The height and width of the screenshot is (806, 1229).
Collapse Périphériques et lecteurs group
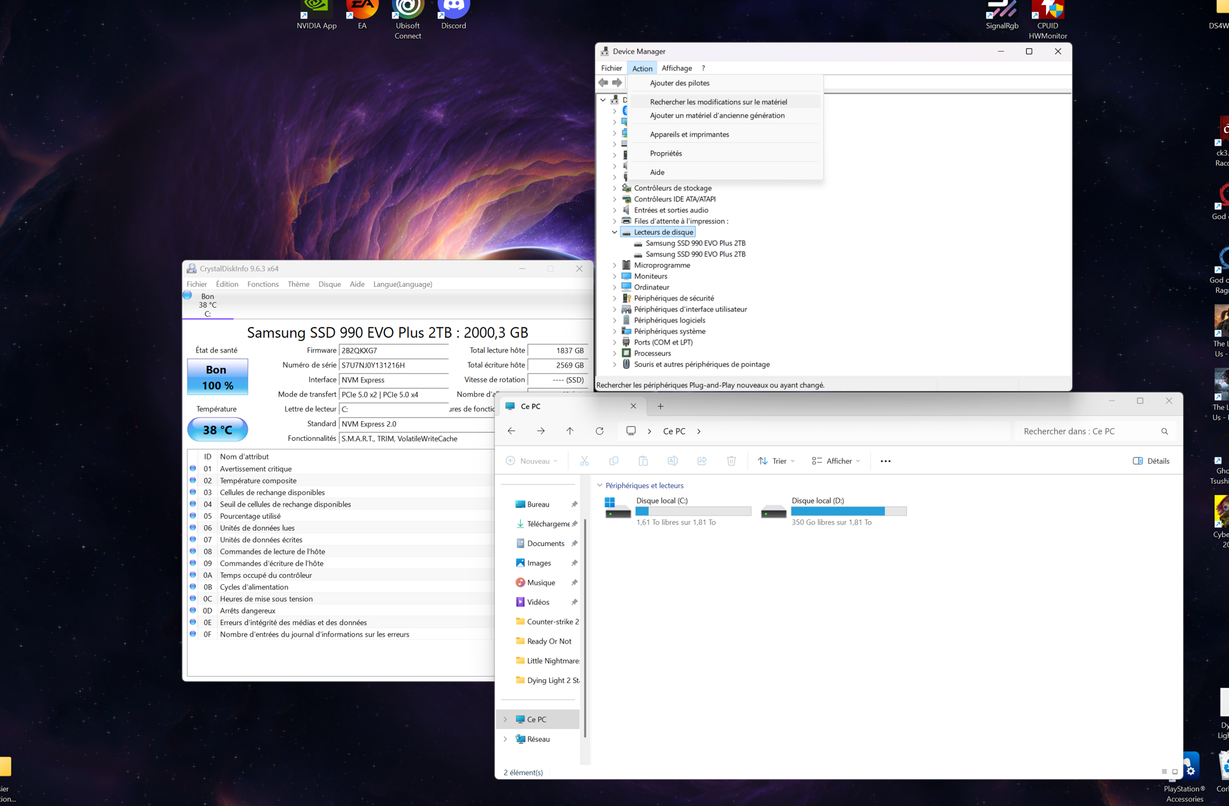[600, 486]
